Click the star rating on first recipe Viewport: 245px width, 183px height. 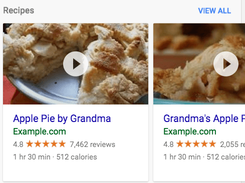click(46, 144)
